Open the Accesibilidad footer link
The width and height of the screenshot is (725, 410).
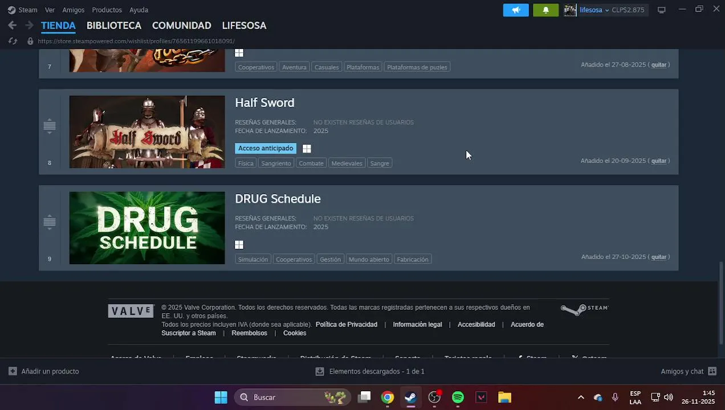(476, 325)
